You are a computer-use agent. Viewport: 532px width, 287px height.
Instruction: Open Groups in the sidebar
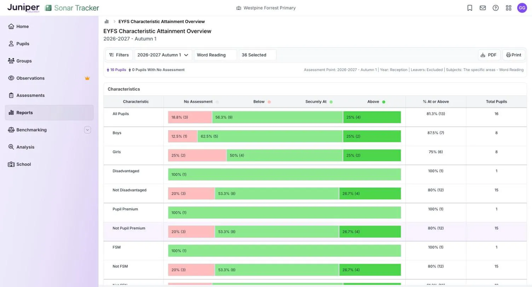49,61
